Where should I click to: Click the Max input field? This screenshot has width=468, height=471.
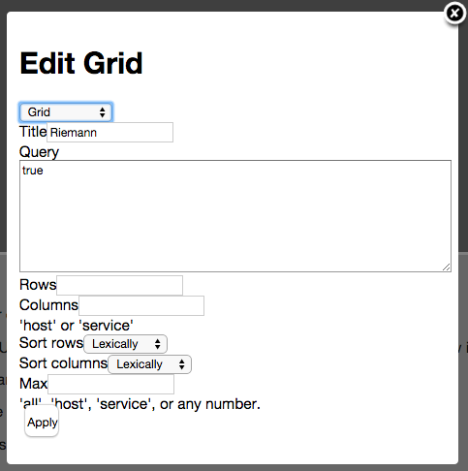click(110, 384)
